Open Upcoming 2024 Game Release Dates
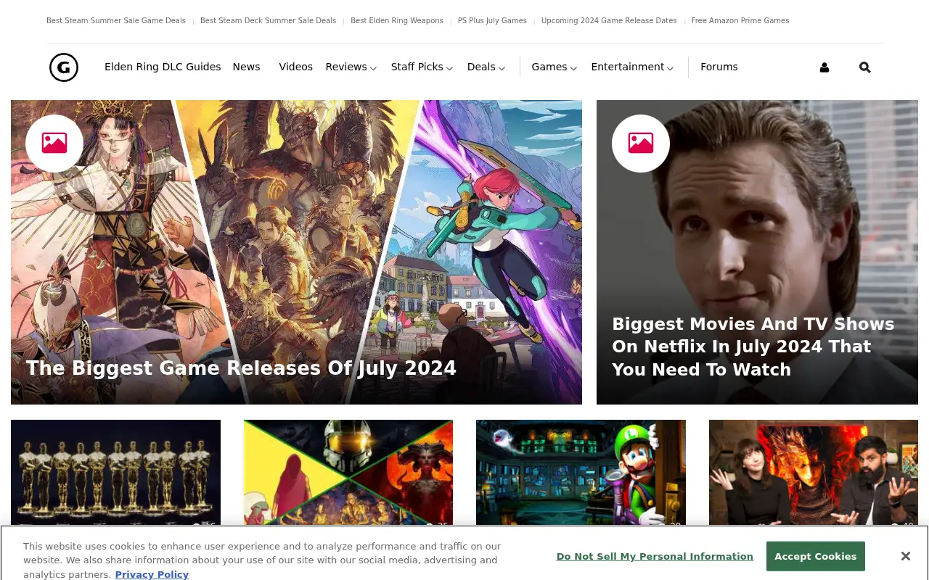Screen dimensions: 929x580 click(x=609, y=21)
